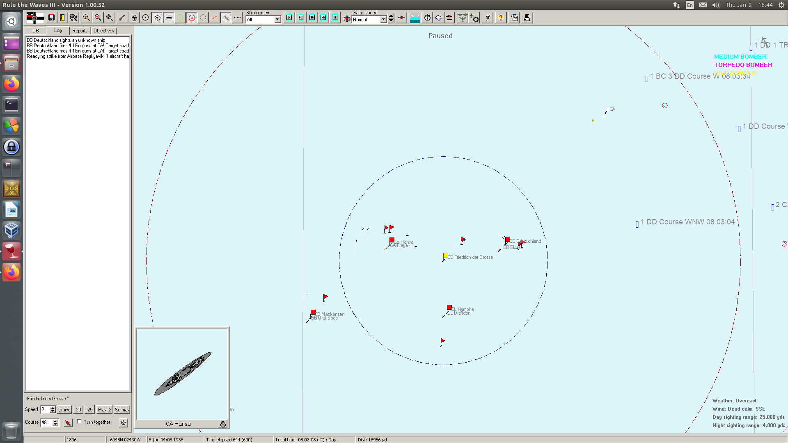Decrease Course with the spinner down arrow
Viewport: 788px width, 443px height.
[x=55, y=424]
